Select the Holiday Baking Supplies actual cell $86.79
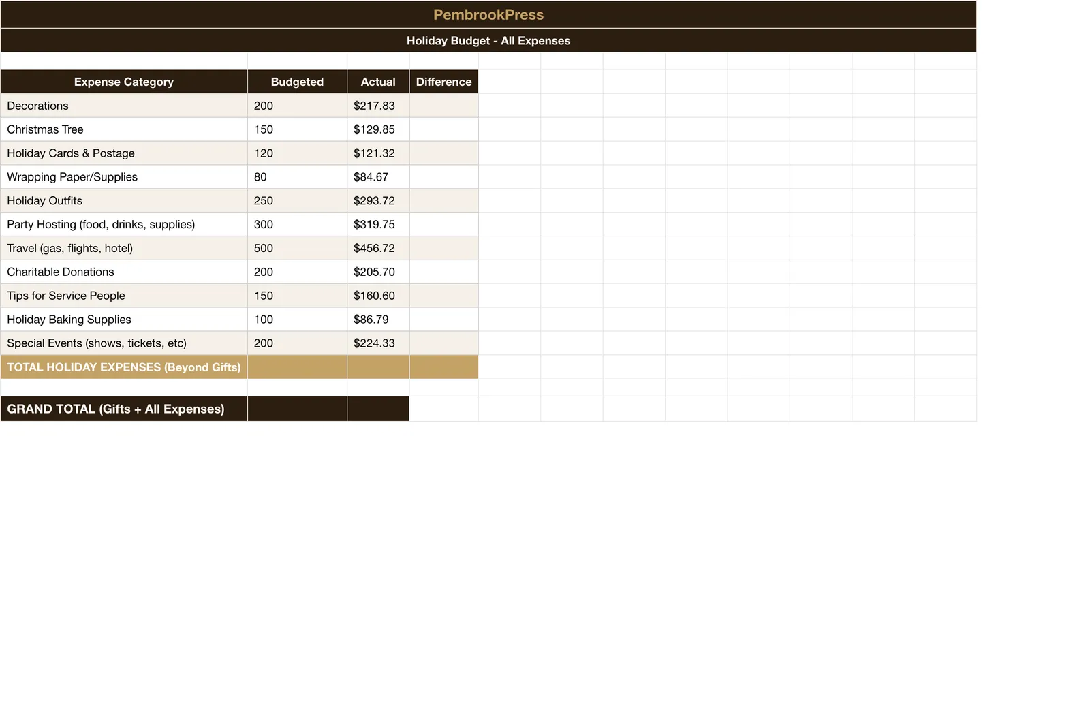This screenshot has width=1090, height=701. (378, 320)
